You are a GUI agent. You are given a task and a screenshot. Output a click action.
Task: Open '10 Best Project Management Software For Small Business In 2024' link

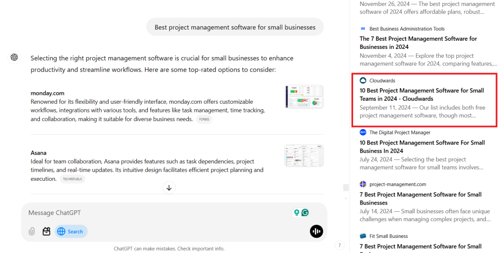tap(422, 147)
